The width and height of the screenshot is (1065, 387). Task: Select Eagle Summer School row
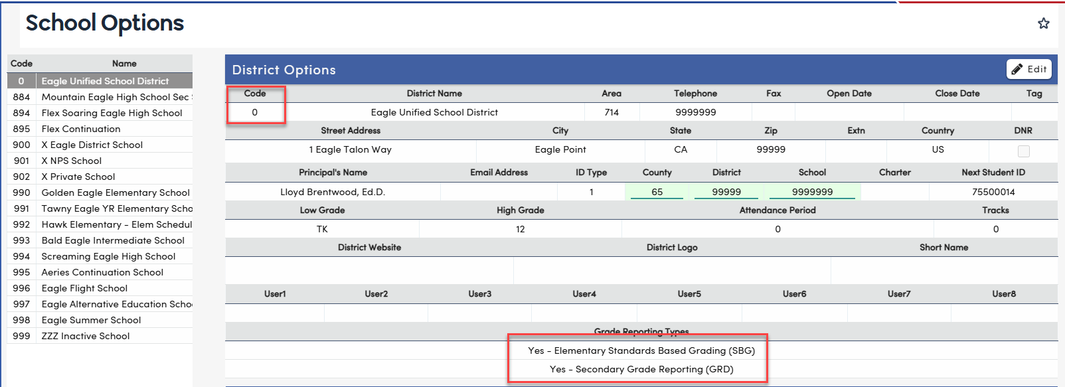(x=100, y=320)
